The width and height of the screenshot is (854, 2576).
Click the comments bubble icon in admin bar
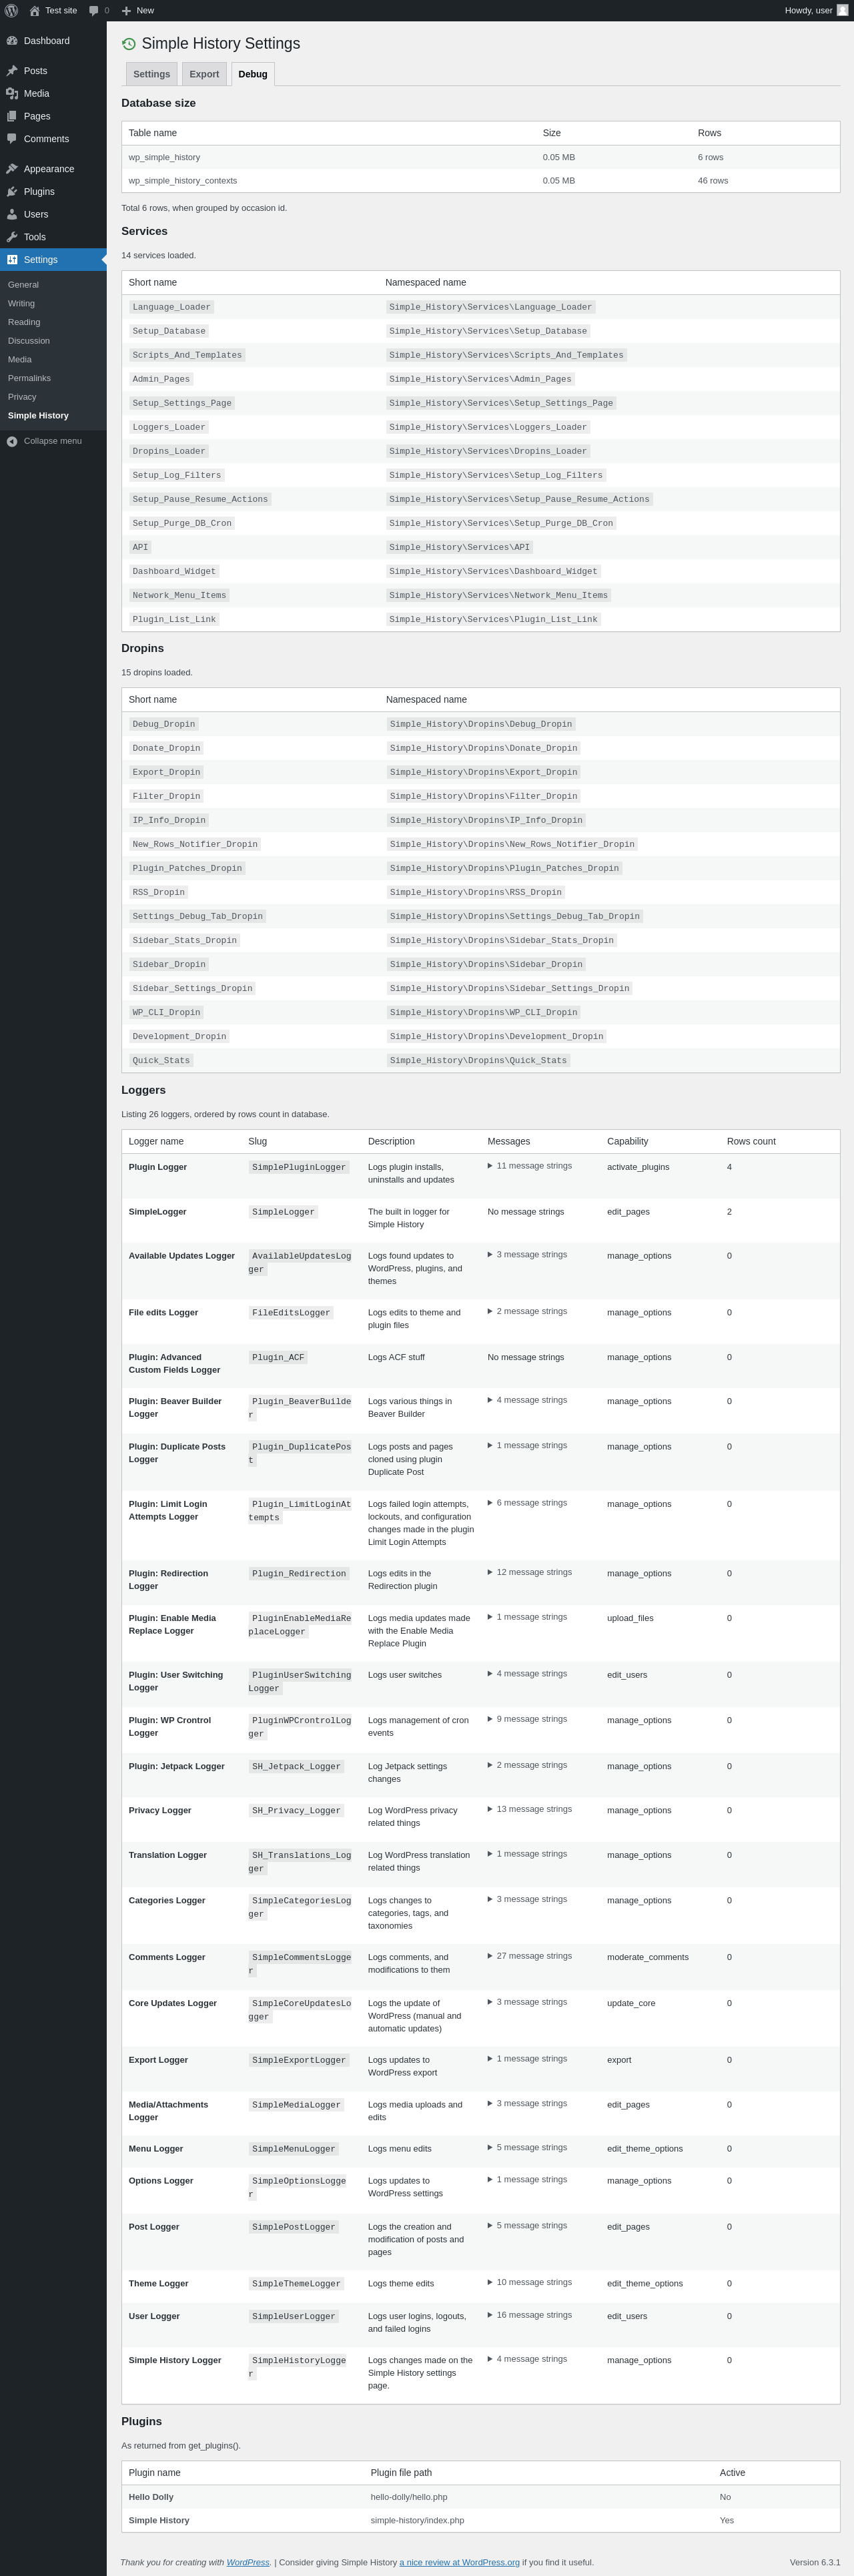[x=94, y=10]
